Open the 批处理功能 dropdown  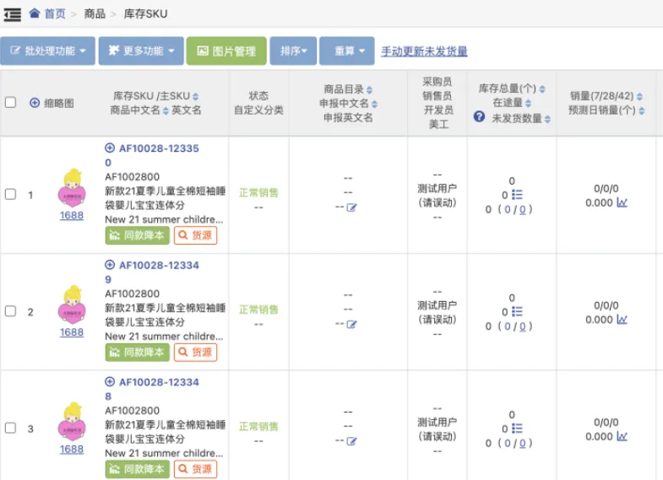tap(47, 51)
